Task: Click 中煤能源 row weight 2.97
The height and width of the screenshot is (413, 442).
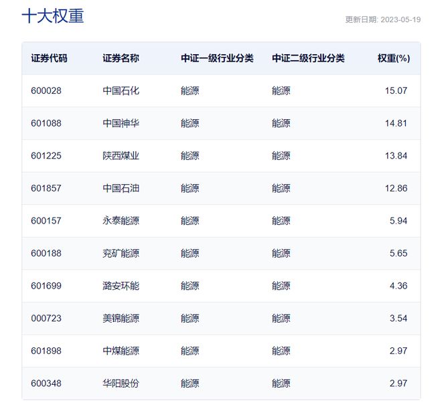Action: pyautogui.click(x=398, y=351)
